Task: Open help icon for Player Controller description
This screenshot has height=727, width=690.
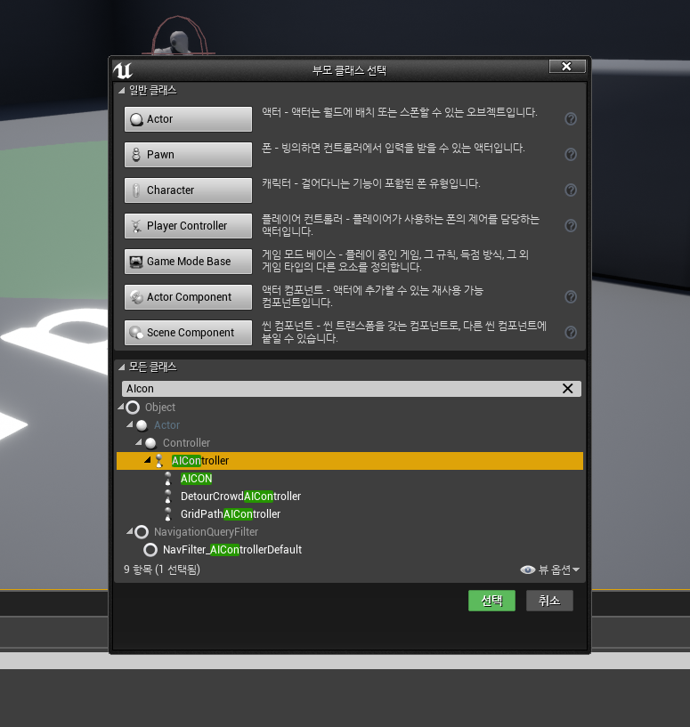Action: (x=571, y=226)
